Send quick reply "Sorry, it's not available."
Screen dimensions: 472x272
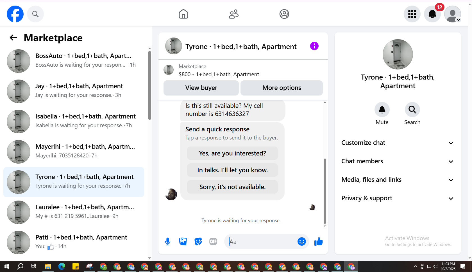coord(232,187)
